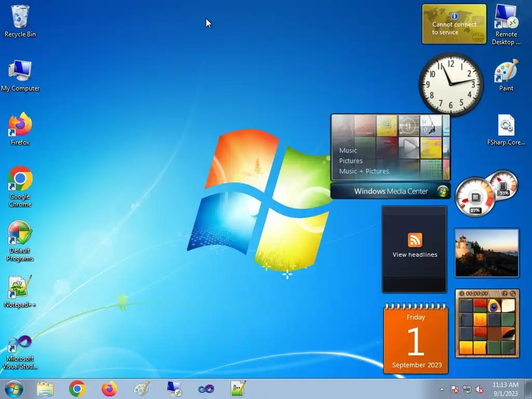Click the muted volume tray icon
The height and width of the screenshot is (399, 532).
coord(480,389)
